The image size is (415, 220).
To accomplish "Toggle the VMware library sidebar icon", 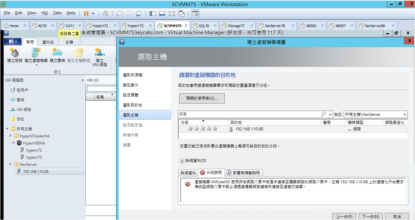I will coord(153,13).
